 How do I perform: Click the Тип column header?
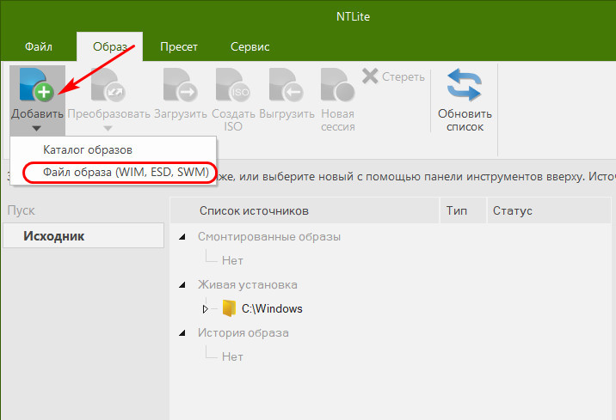coord(463,210)
